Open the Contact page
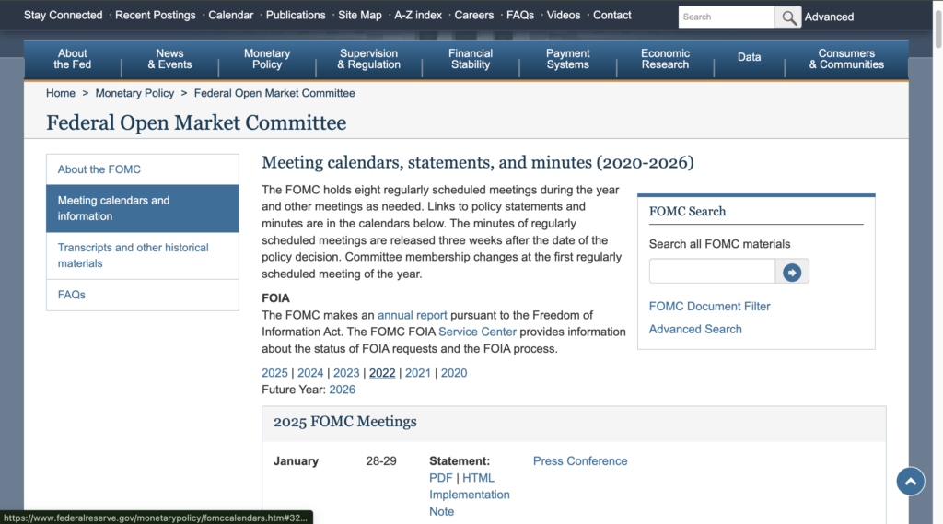 612,15
